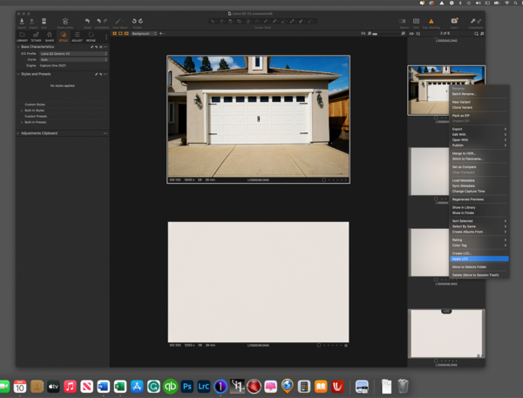Switch to the Refine tool tab
523x398 pixels.
pos(91,37)
